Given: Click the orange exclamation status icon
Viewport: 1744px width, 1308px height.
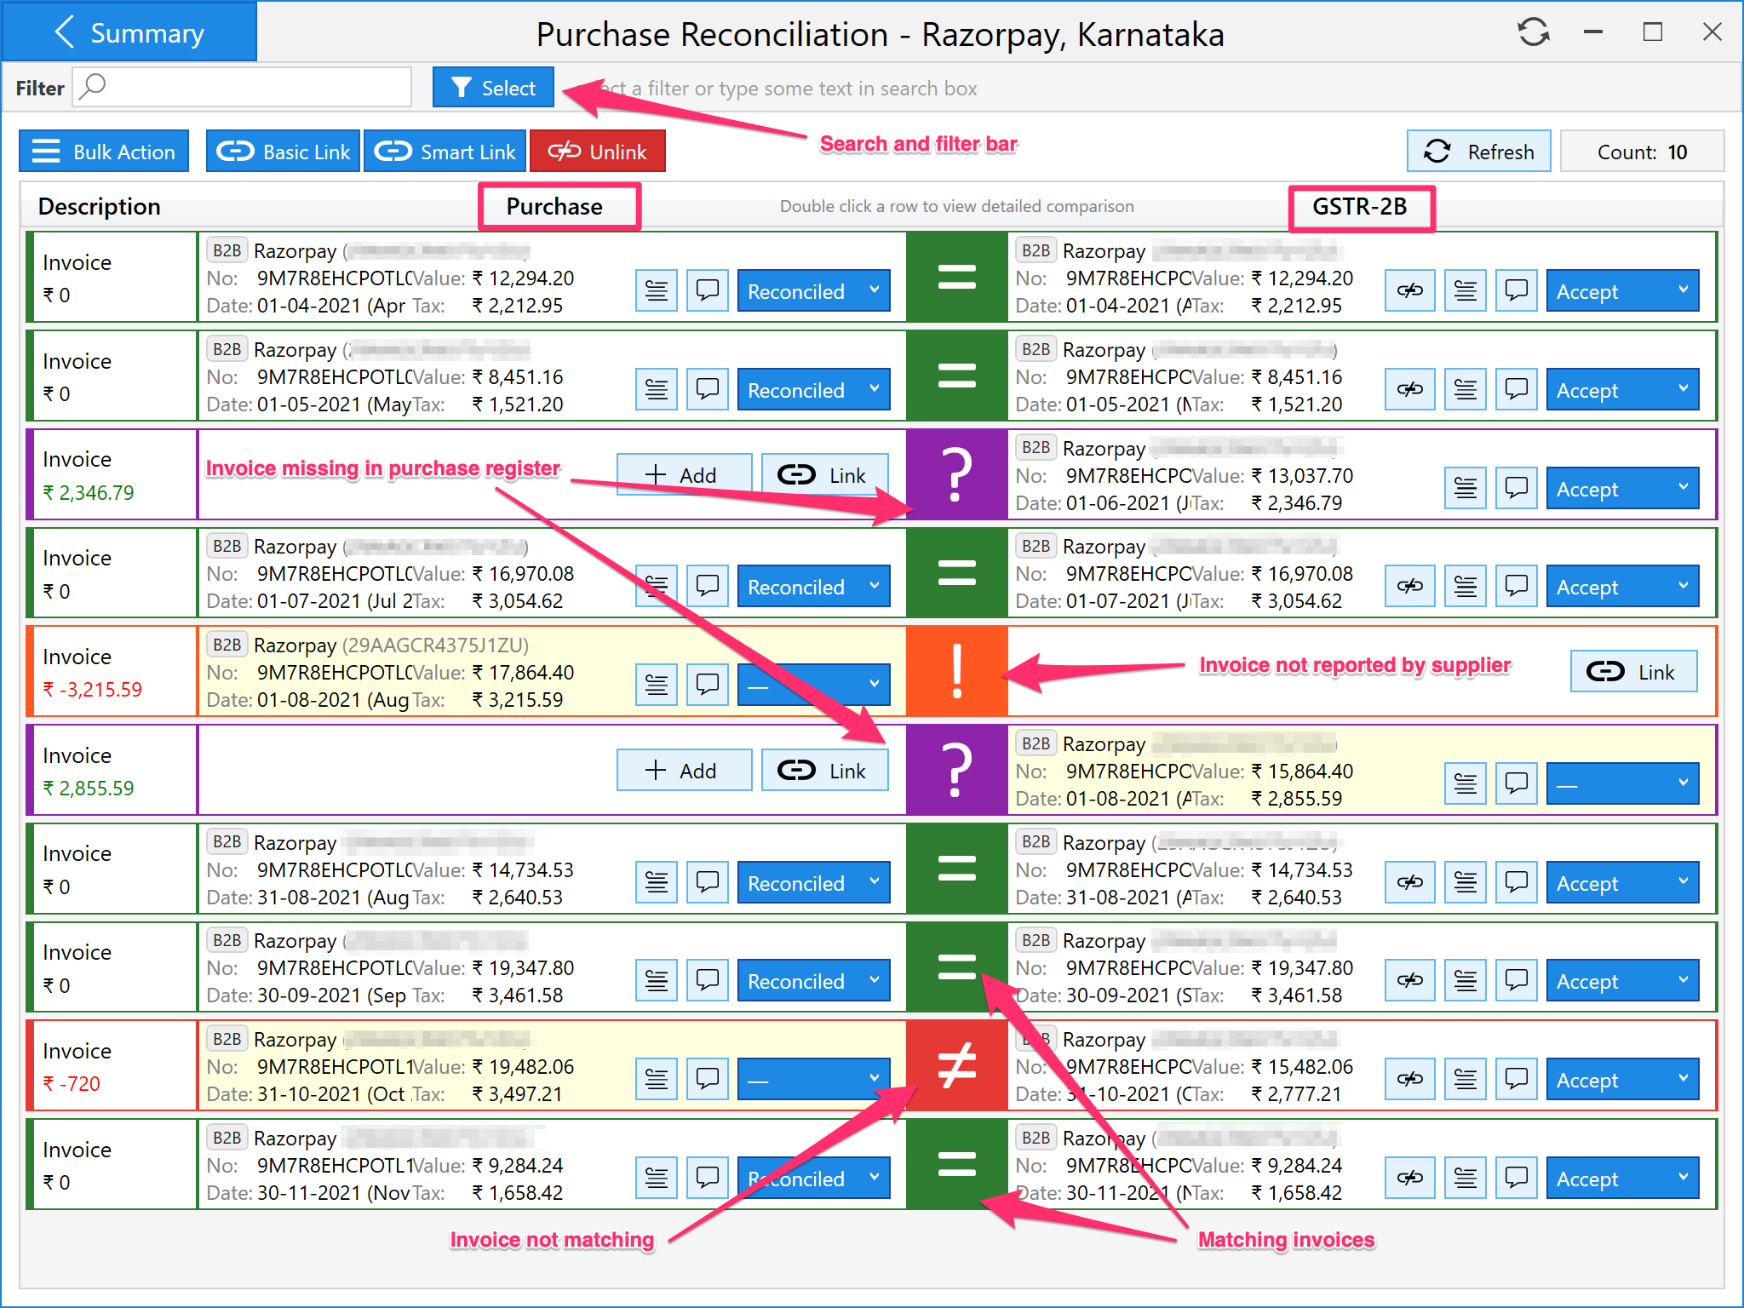Looking at the screenshot, I should pos(956,672).
